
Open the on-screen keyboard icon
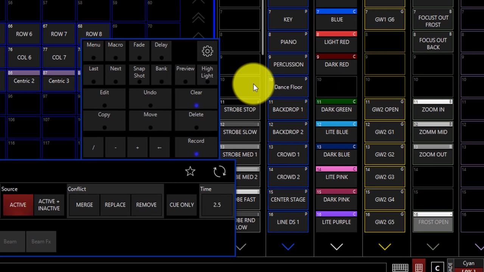coord(400,268)
